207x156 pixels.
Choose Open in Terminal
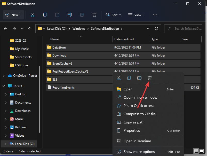coord(148,141)
